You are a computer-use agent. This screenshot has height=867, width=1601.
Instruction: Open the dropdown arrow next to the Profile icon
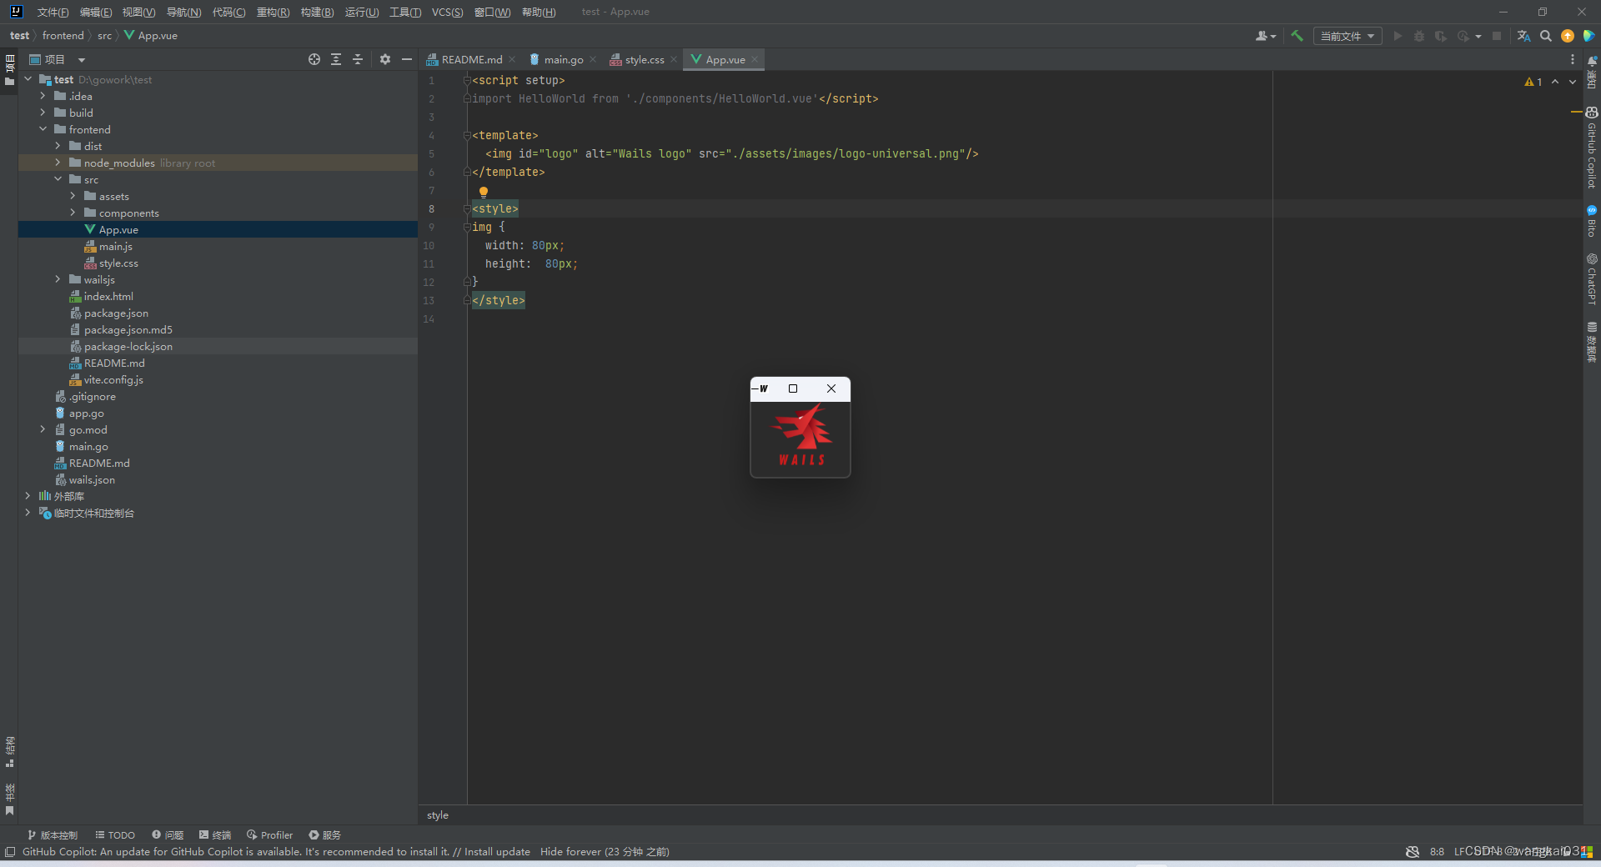1478,36
